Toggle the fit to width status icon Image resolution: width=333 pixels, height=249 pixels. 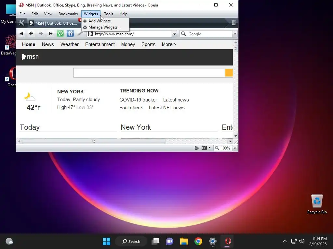(x=196, y=148)
